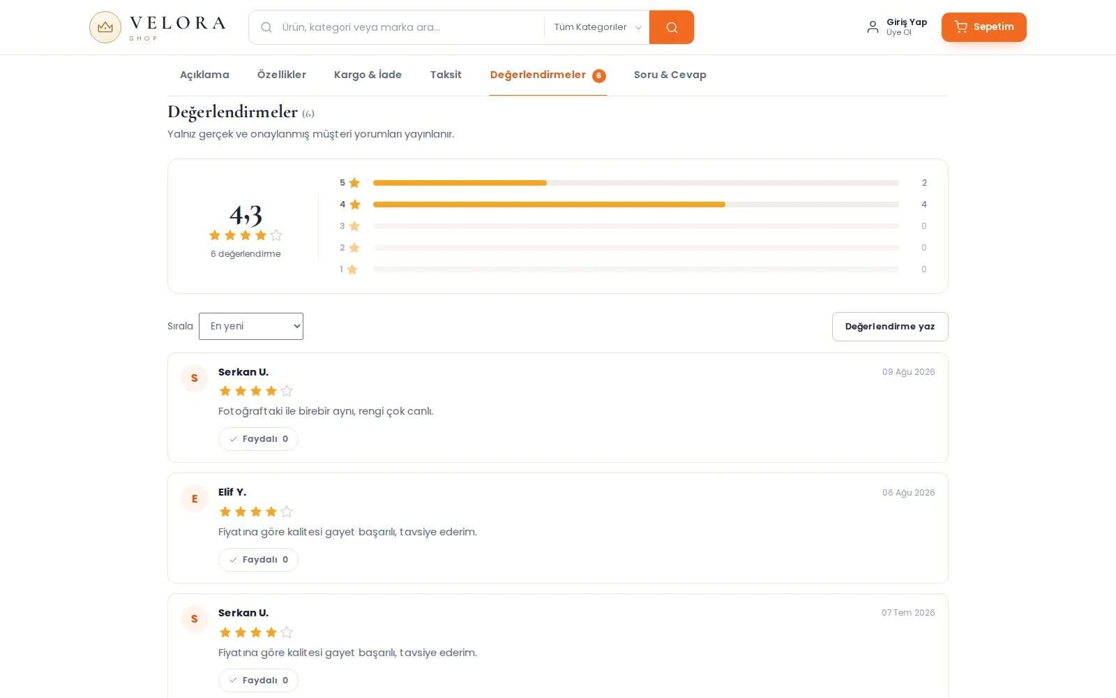Switch to the Soru & Cevap tab
This screenshot has width=1116, height=698.
(x=670, y=75)
